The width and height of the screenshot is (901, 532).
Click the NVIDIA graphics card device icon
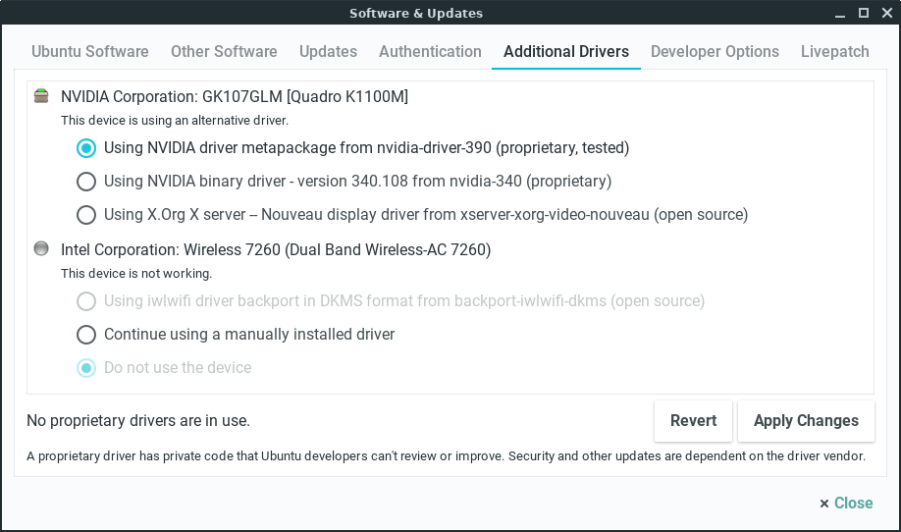40,96
